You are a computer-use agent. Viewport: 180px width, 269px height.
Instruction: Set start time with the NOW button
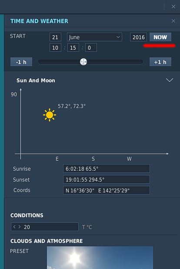pyautogui.click(x=160, y=37)
